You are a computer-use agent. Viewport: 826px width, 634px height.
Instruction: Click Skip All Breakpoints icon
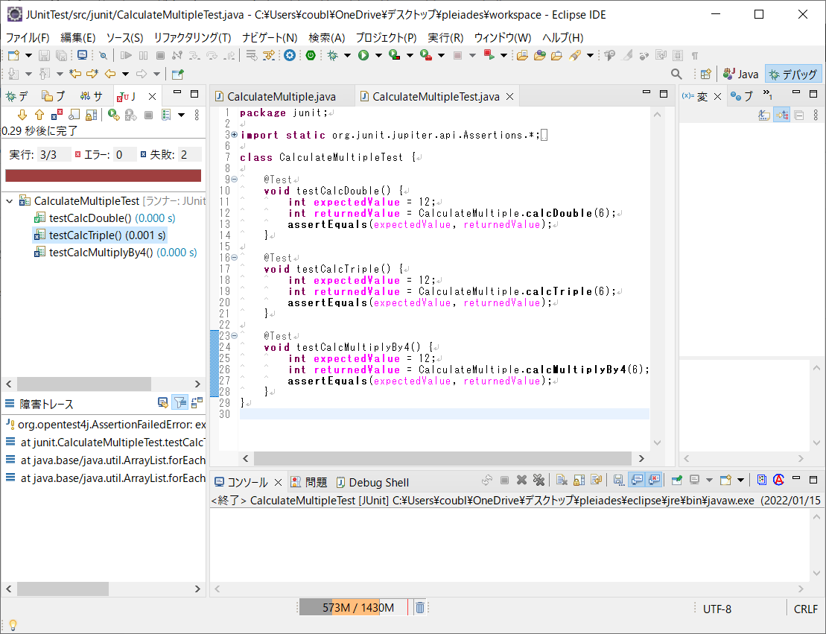[104, 55]
